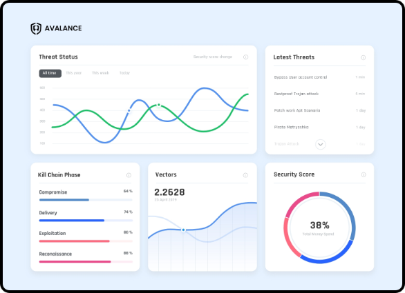This screenshot has height=293, width=405.
Task: Expand more threats with chevron-down button
Action: click(320, 144)
